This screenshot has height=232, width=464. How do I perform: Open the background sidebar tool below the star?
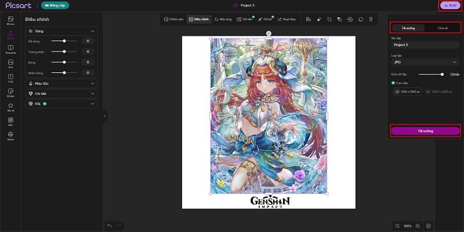[x=10, y=121]
